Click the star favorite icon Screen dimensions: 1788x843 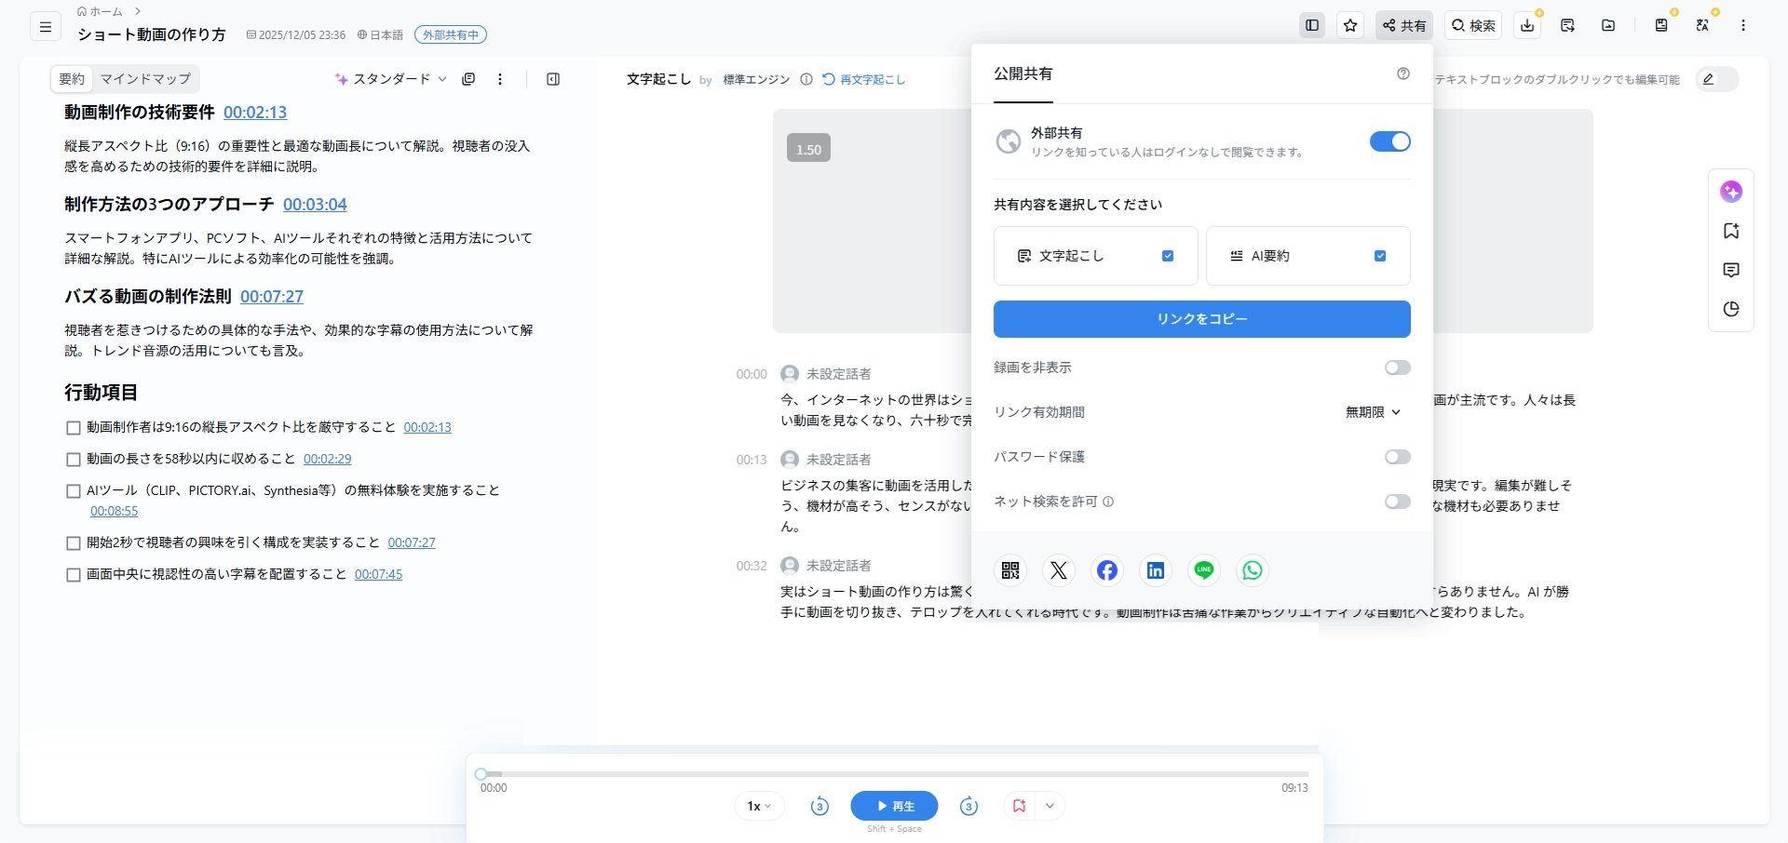[1350, 26]
